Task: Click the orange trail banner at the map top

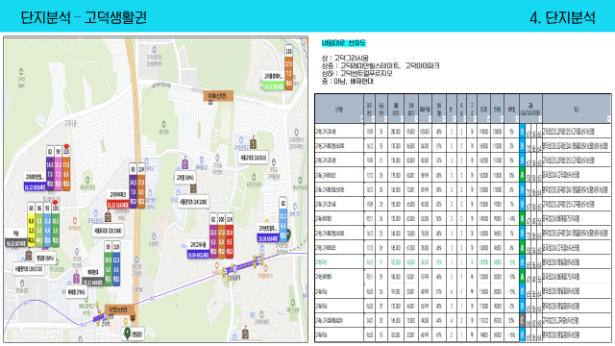Action: point(218,96)
